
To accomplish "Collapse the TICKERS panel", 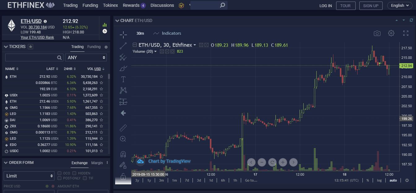I will 6,47.
